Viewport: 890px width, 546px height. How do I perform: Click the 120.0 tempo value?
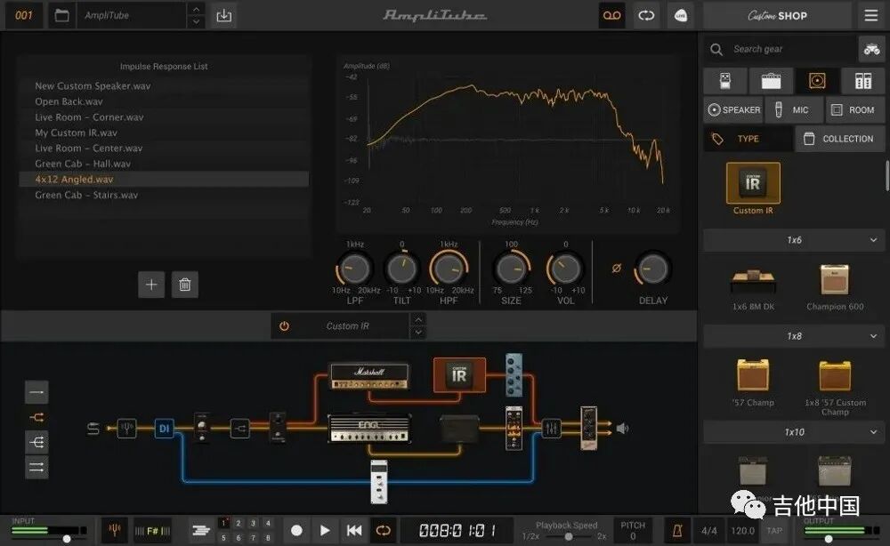pyautogui.click(x=742, y=531)
